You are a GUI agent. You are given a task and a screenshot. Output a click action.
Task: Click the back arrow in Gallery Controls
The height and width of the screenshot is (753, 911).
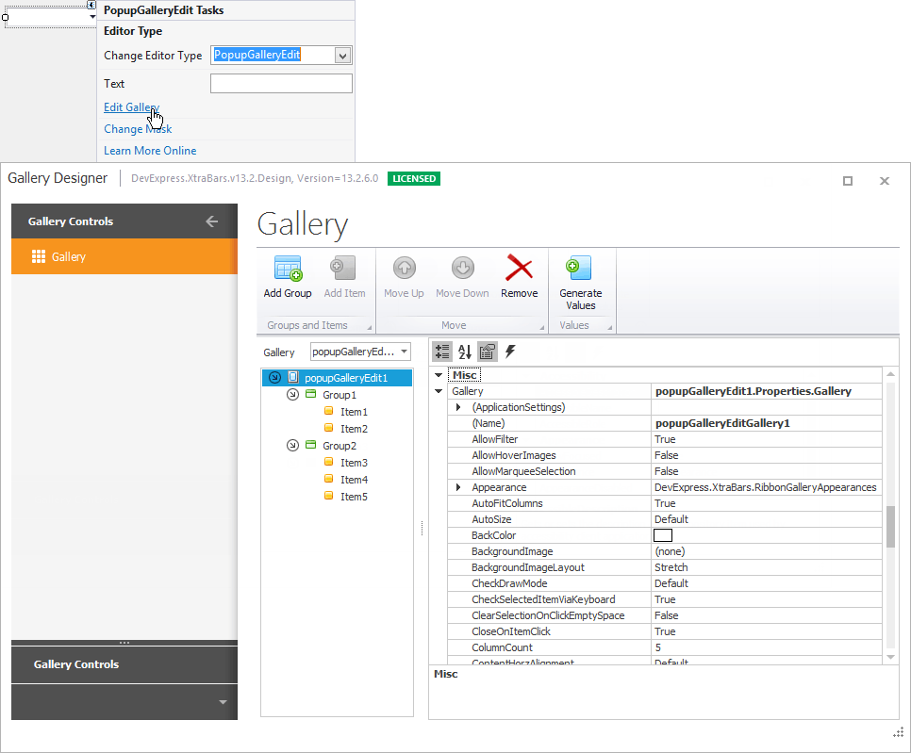pos(211,221)
